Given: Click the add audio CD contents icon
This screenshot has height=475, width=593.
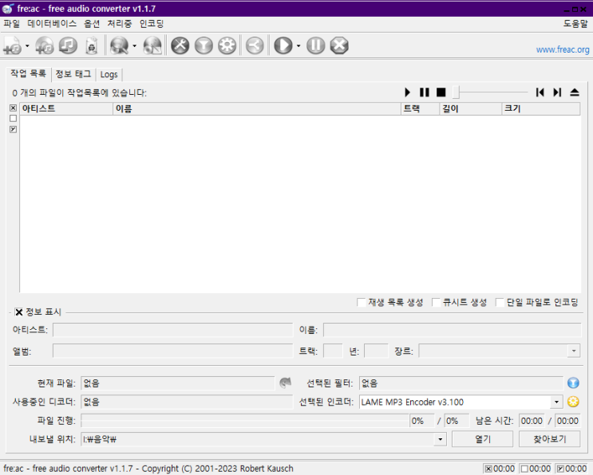Looking at the screenshot, I should click(x=45, y=45).
